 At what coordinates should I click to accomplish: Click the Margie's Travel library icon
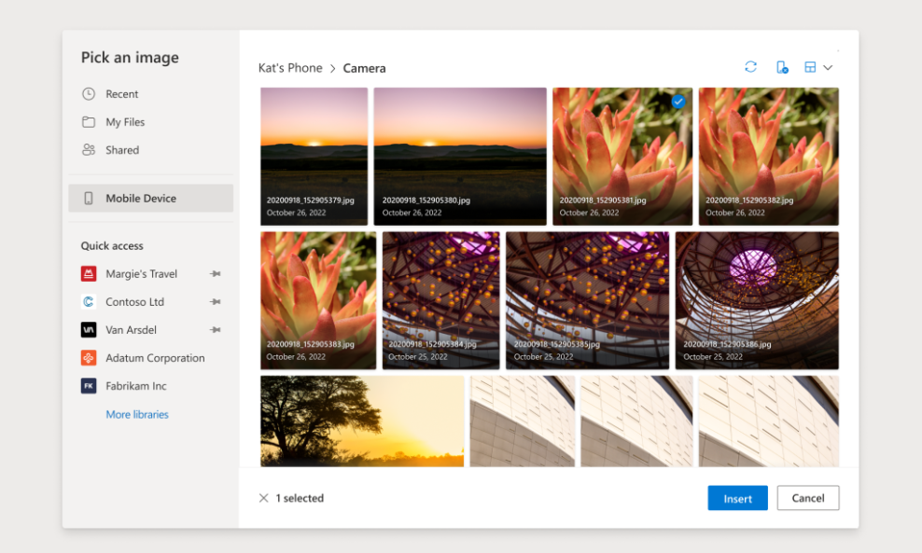(89, 273)
